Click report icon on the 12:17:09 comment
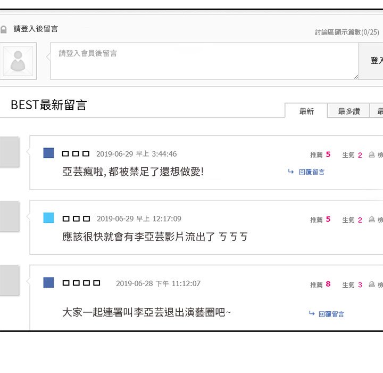 tap(372, 220)
